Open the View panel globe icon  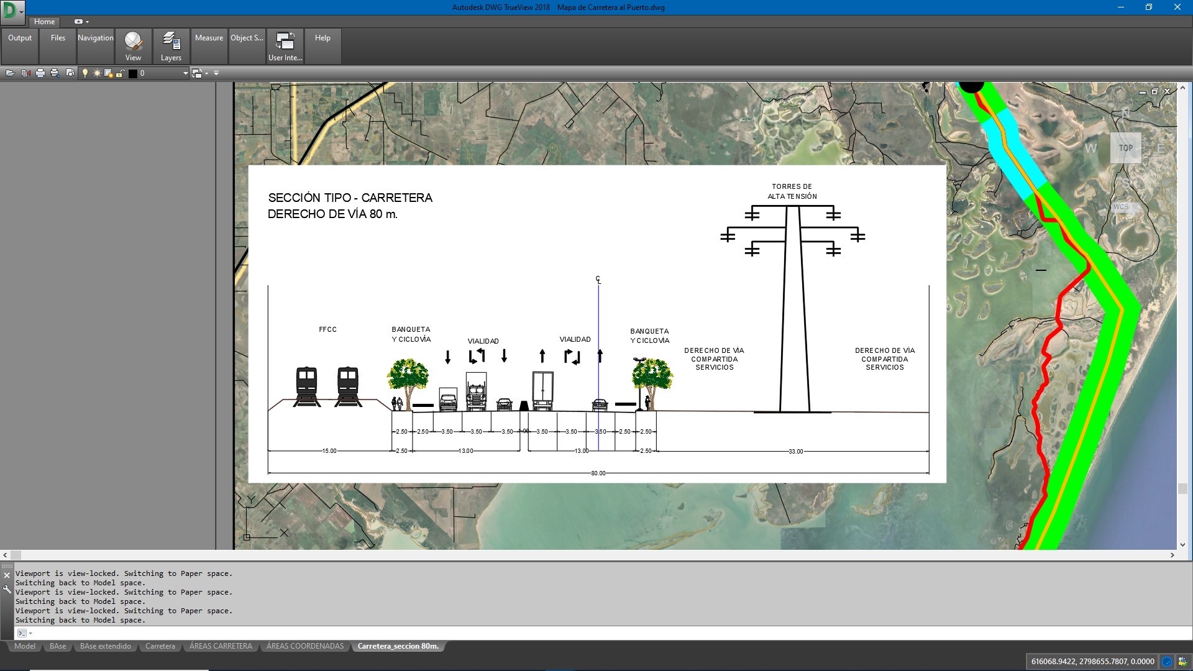tap(133, 41)
